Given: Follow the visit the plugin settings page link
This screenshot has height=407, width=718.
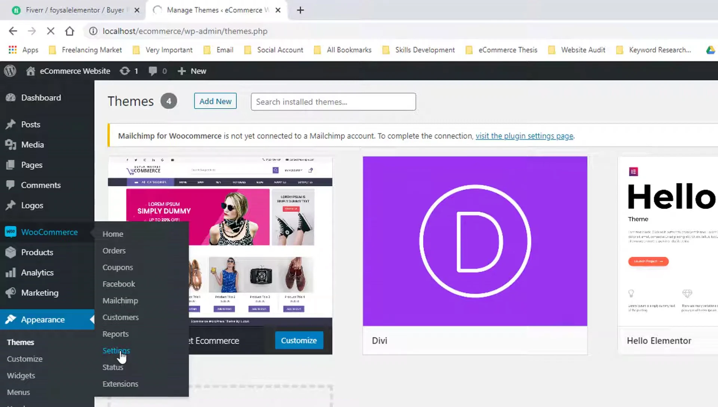Looking at the screenshot, I should point(524,136).
